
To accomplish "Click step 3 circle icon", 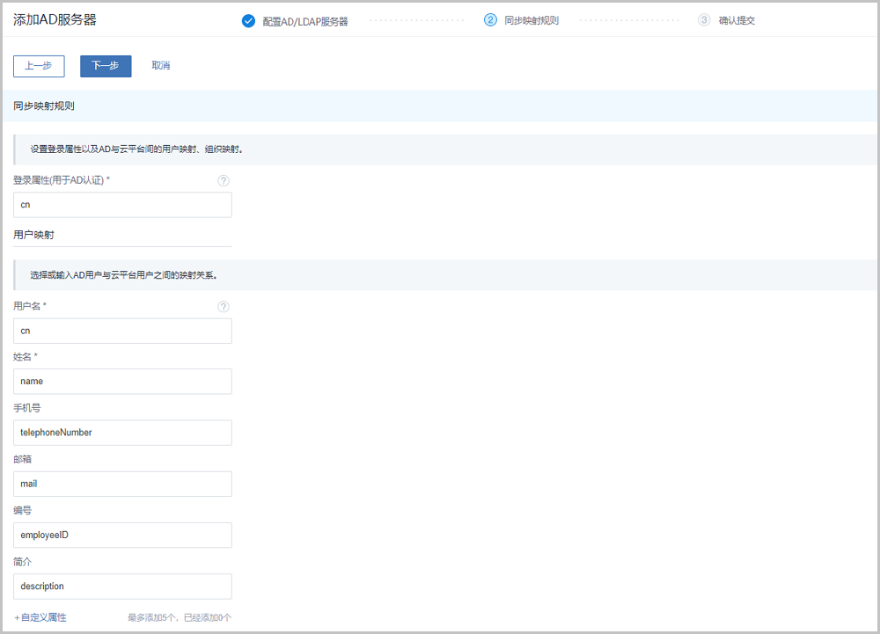I will point(704,20).
